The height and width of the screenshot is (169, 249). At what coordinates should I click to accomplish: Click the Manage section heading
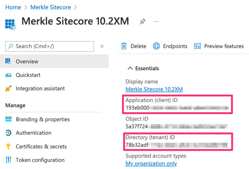[x=15, y=105]
